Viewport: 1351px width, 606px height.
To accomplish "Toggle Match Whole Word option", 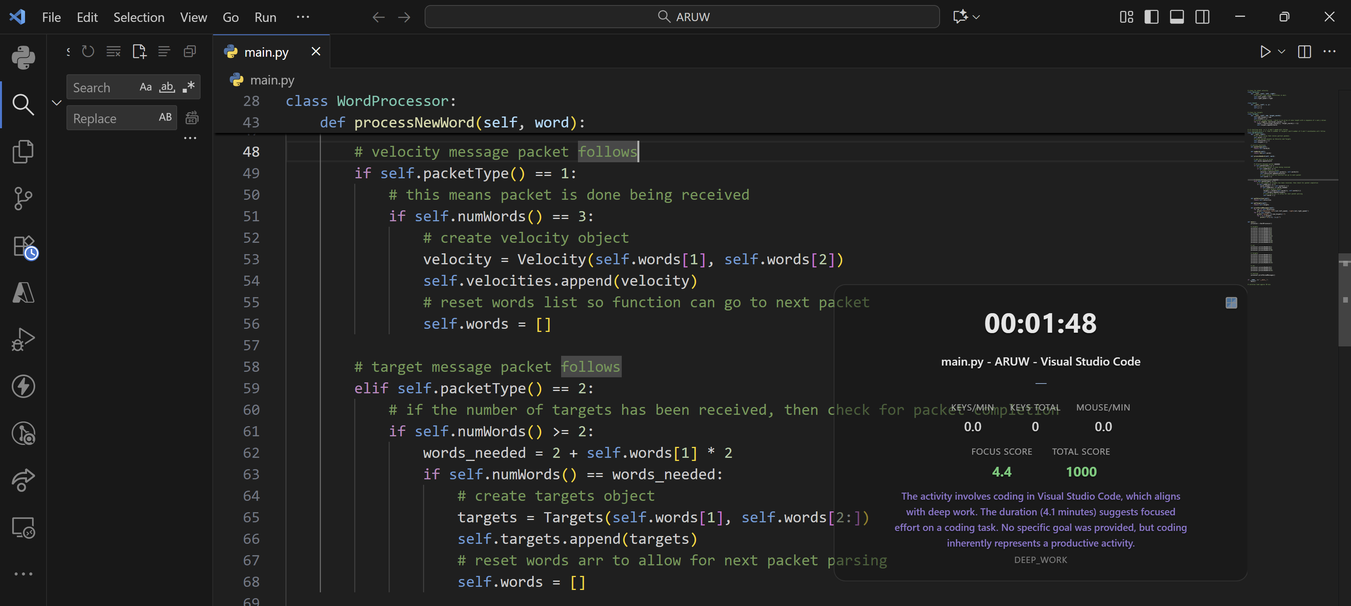I will pos(167,87).
